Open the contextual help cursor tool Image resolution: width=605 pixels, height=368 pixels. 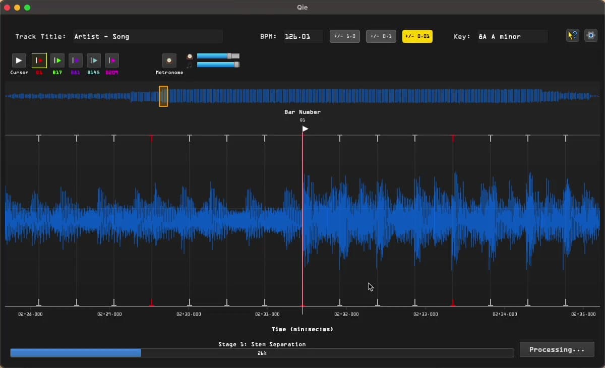click(572, 36)
